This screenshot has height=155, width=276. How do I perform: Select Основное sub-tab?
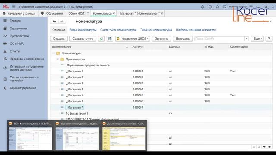(59, 30)
